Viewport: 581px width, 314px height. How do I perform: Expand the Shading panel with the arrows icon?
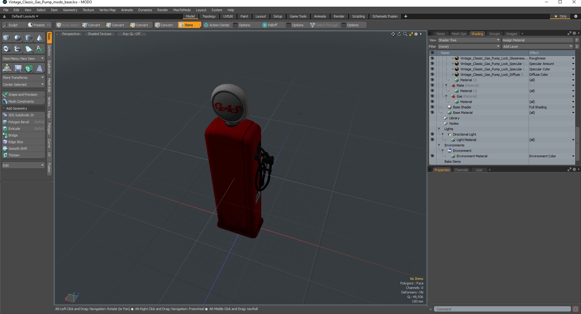coord(569,34)
